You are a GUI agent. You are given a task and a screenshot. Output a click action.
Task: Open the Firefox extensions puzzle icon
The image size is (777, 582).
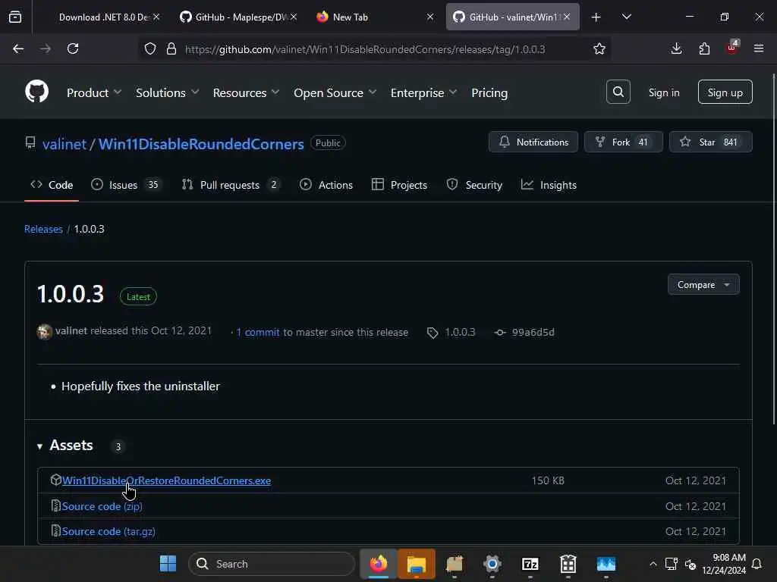[704, 48]
